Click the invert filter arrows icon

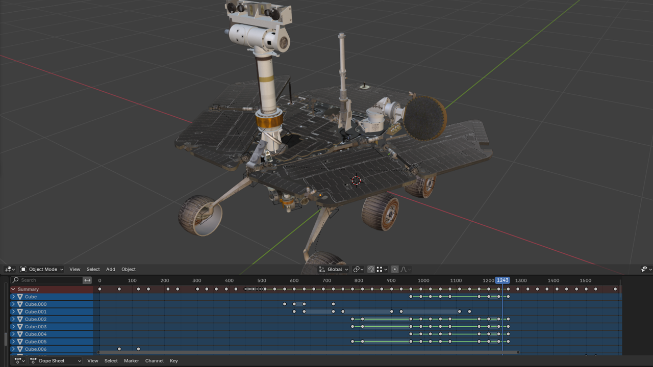[x=87, y=280]
